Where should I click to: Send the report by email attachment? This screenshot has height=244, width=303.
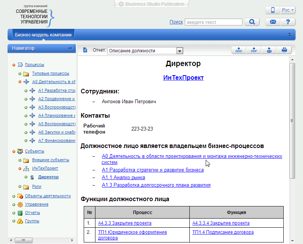tap(269, 50)
